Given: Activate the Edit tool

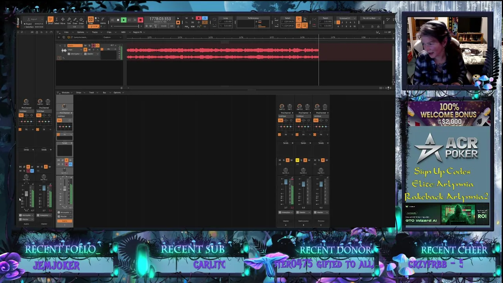Looking at the screenshot, I should [x=69, y=20].
